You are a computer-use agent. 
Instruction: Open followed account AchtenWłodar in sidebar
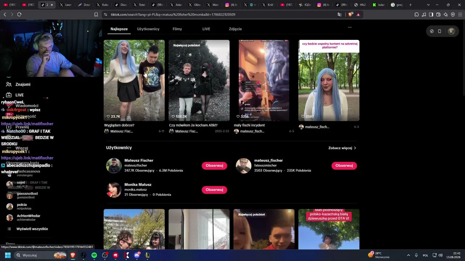pyautogui.click(x=28, y=217)
